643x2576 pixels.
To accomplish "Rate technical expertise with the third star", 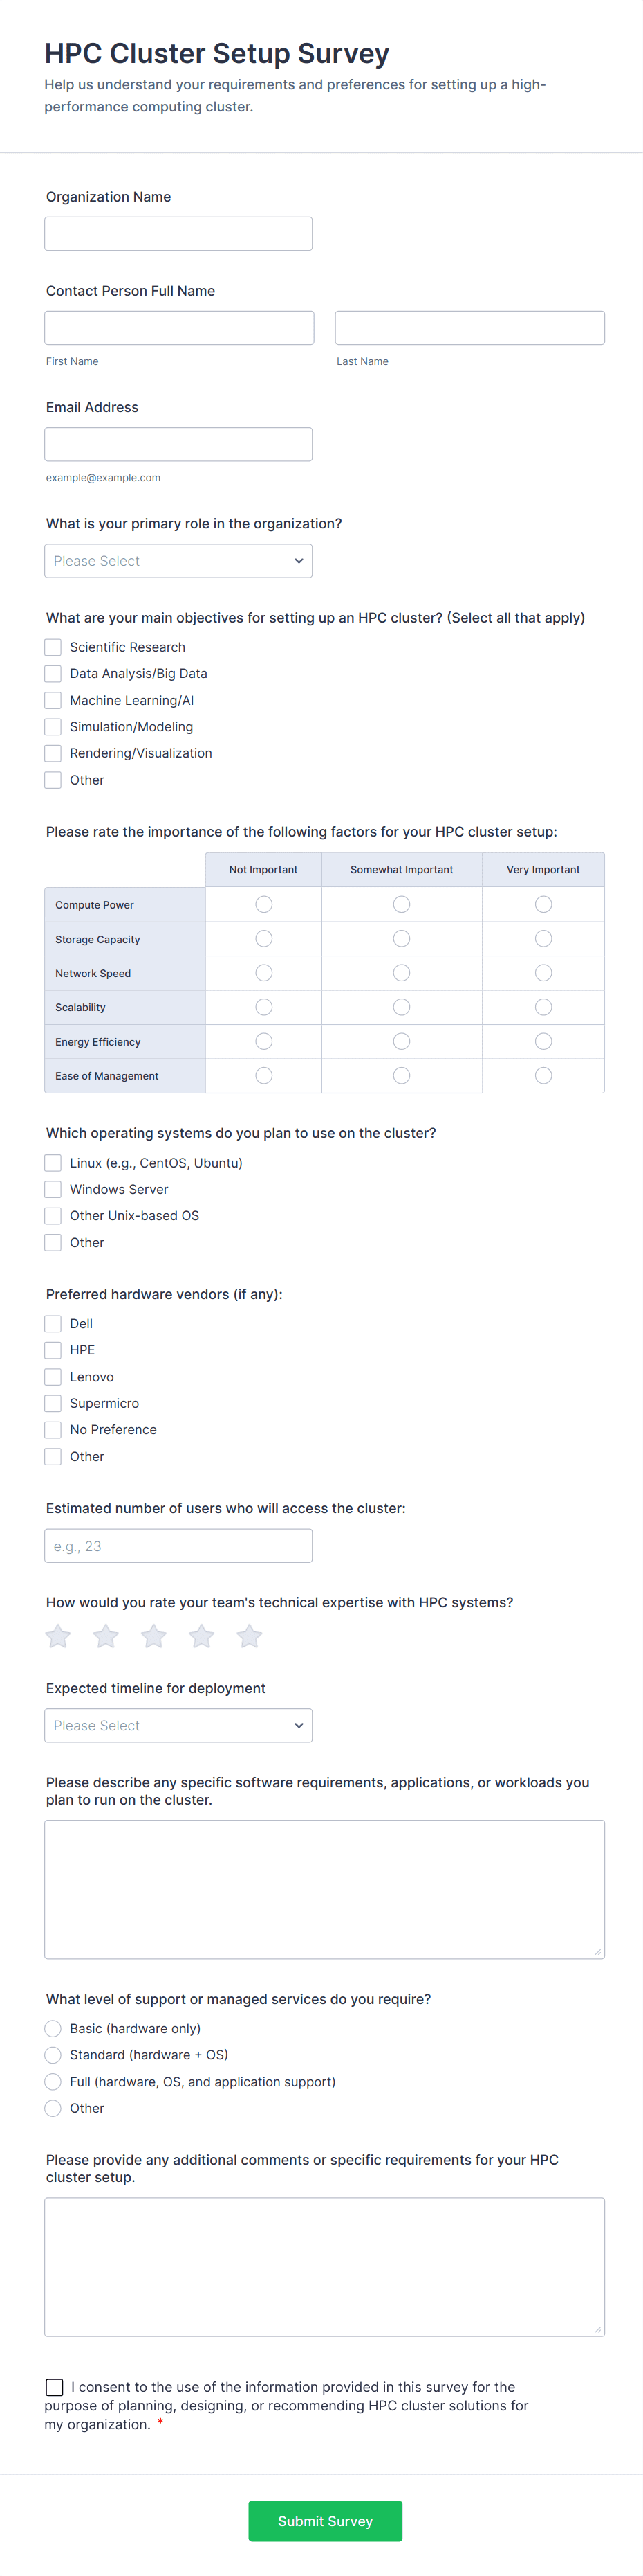I will pyautogui.click(x=153, y=1636).
